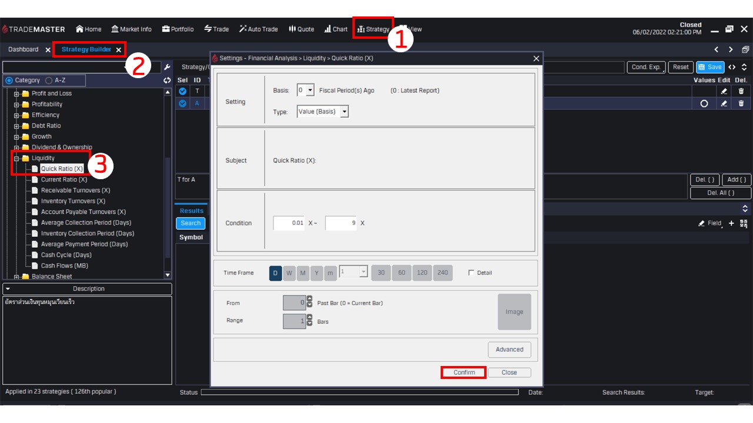The image size is (753, 423).
Task: Expand the Profitability folder
Action: click(x=17, y=105)
